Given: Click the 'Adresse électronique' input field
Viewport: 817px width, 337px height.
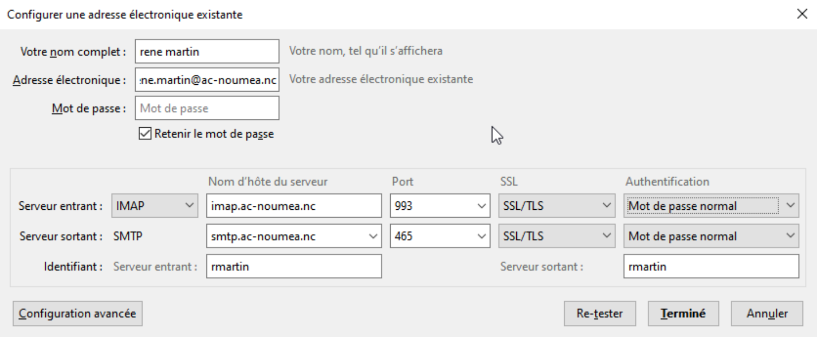Looking at the screenshot, I should click(207, 80).
